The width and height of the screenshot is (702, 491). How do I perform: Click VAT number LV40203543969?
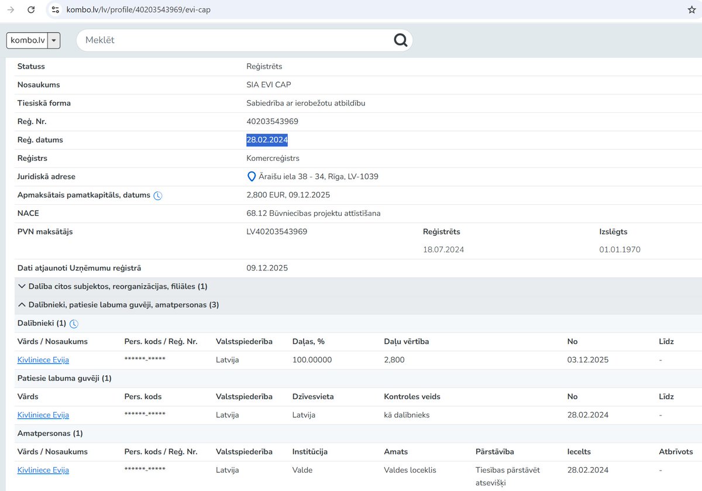coord(277,232)
